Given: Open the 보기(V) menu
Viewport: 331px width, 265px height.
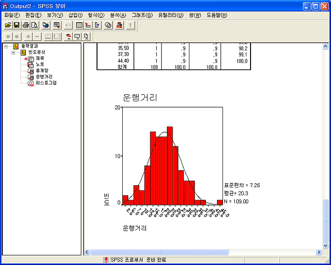Looking at the screenshot, I should point(55,15).
